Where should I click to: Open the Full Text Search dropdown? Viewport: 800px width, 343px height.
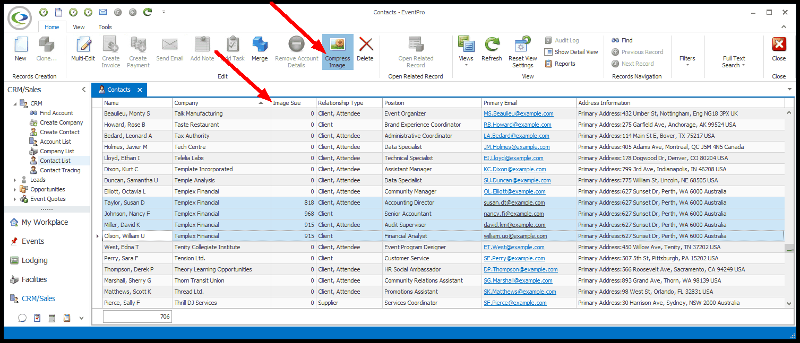point(734,61)
